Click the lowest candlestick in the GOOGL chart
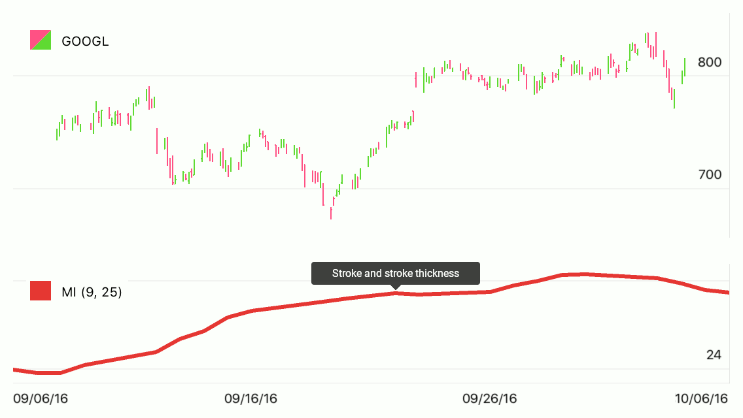This screenshot has height=418, width=743. coord(331,213)
